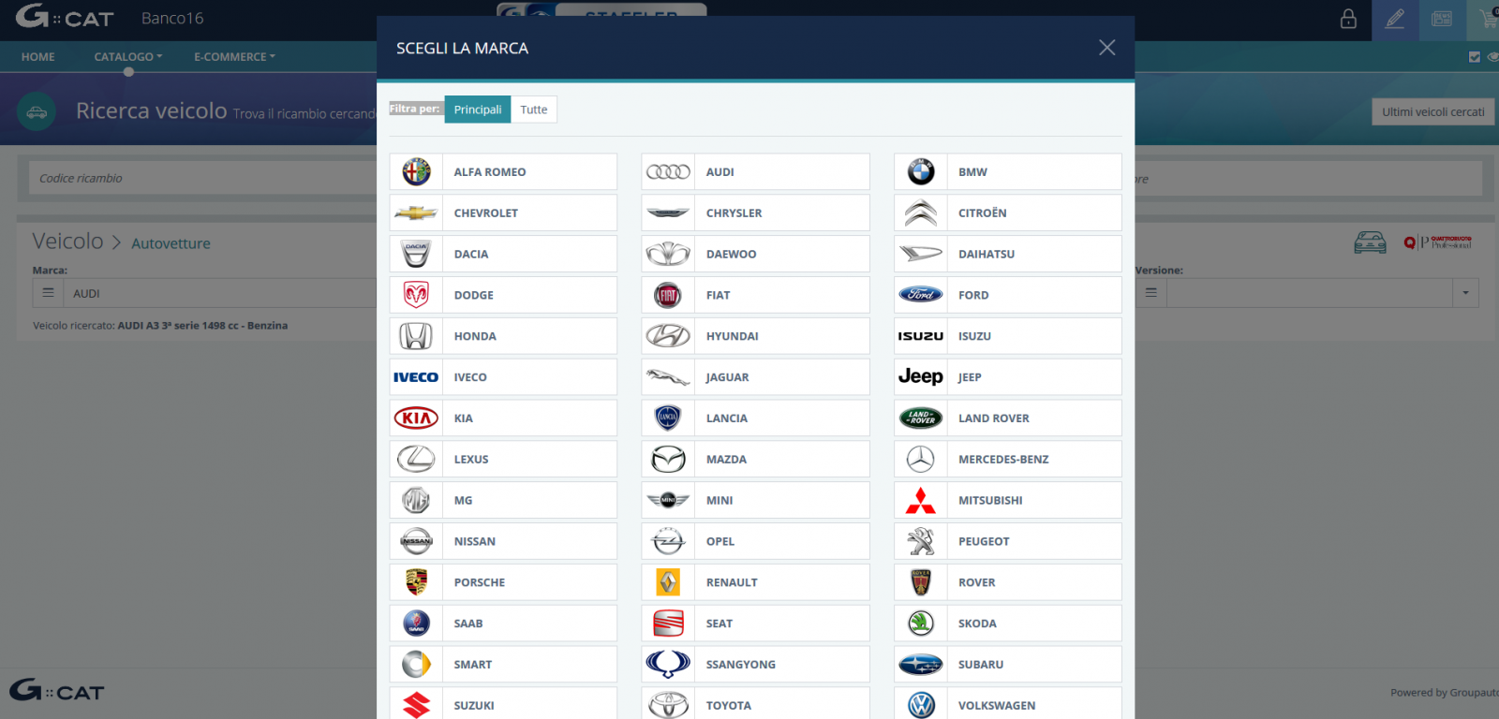Open the Marca list selector button
Screen dimensions: 1499x719
coord(48,293)
